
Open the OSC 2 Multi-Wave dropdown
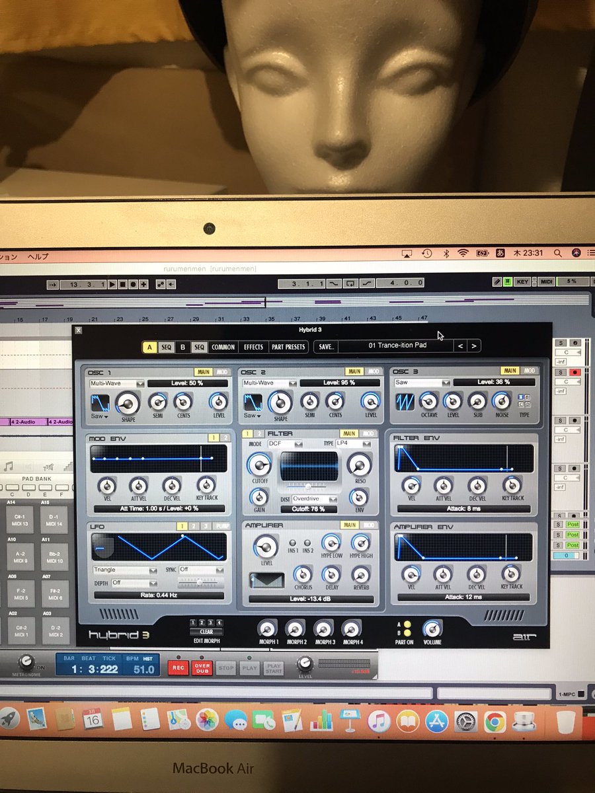270,383
